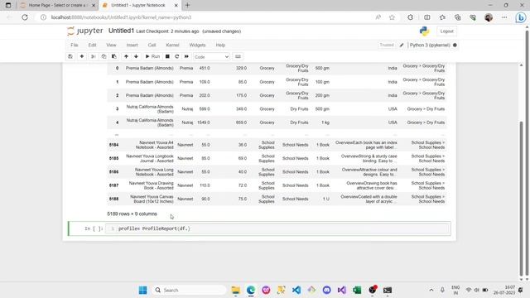The width and height of the screenshot is (530, 298).
Task: Run the current cell
Action: (152, 57)
